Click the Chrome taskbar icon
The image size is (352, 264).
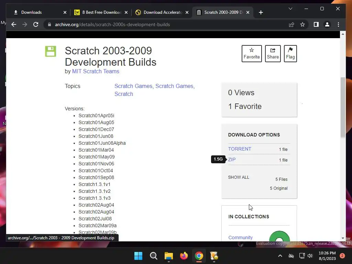pyautogui.click(x=199, y=256)
